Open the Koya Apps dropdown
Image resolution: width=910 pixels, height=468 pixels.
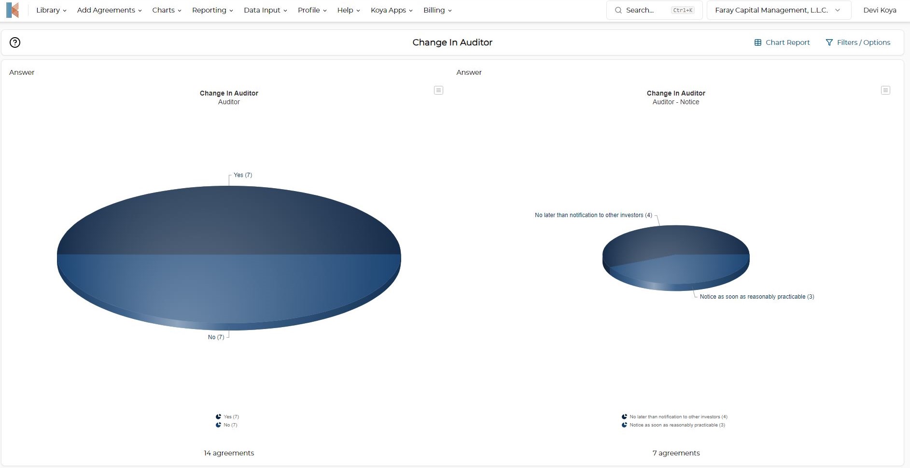[392, 10]
